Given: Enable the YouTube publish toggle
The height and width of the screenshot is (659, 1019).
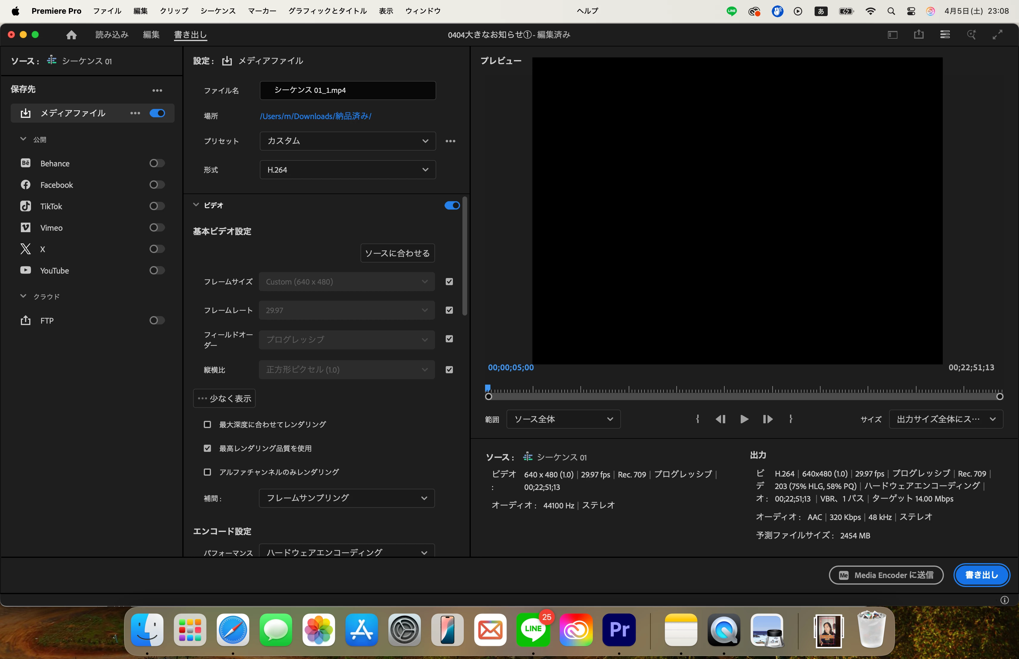Looking at the screenshot, I should (157, 270).
